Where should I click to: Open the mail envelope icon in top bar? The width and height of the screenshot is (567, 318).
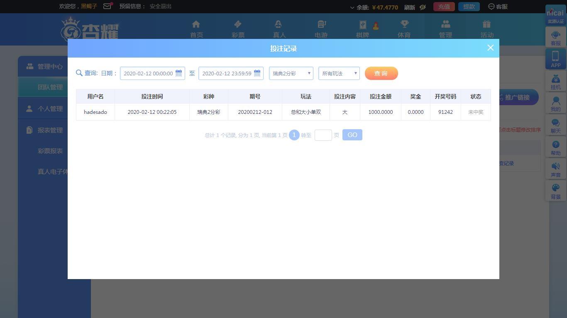tap(107, 6)
